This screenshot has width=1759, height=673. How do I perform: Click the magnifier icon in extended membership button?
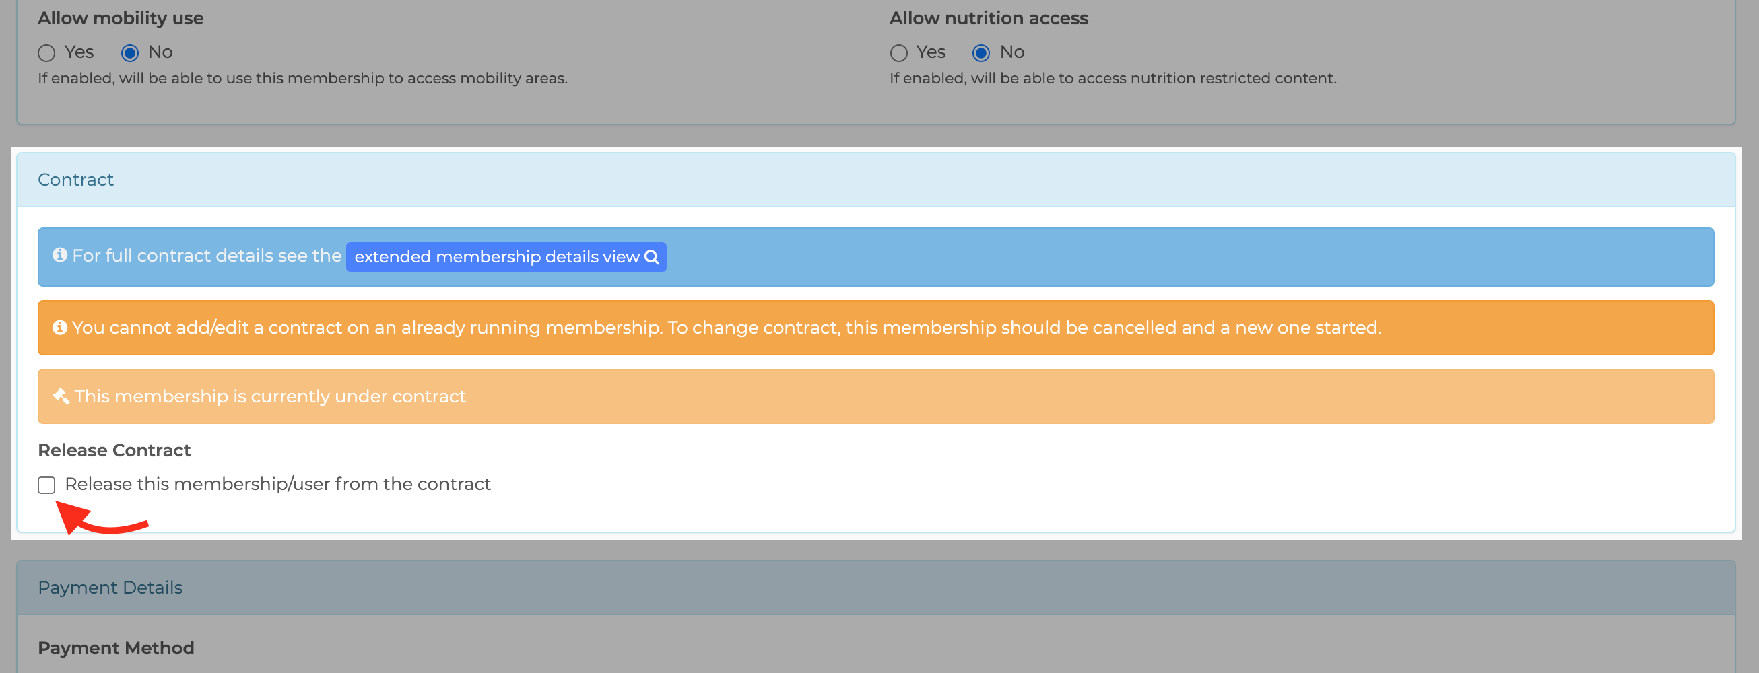coord(651,257)
